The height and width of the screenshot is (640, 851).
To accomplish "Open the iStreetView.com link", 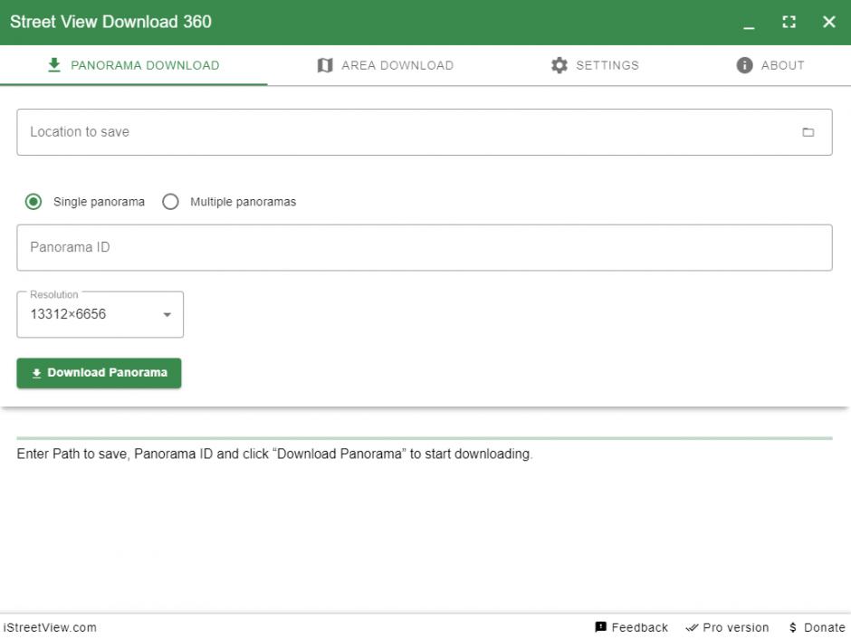I will 50,627.
